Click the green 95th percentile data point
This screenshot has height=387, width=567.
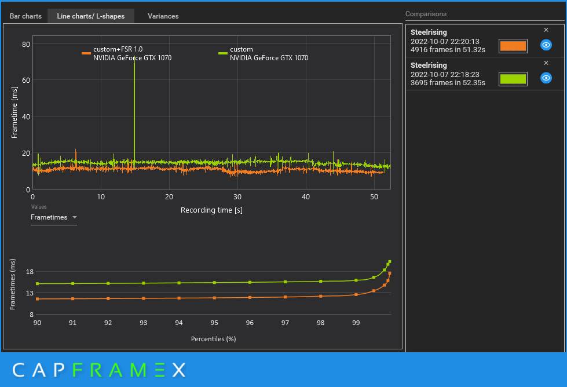tap(214, 283)
